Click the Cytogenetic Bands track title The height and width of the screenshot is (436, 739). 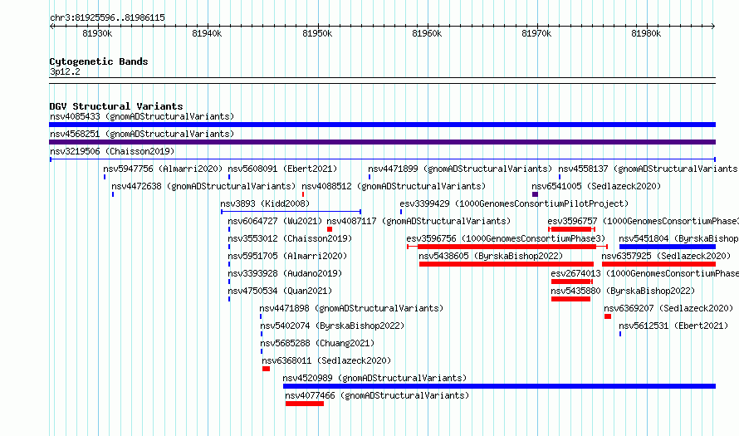[x=99, y=61]
